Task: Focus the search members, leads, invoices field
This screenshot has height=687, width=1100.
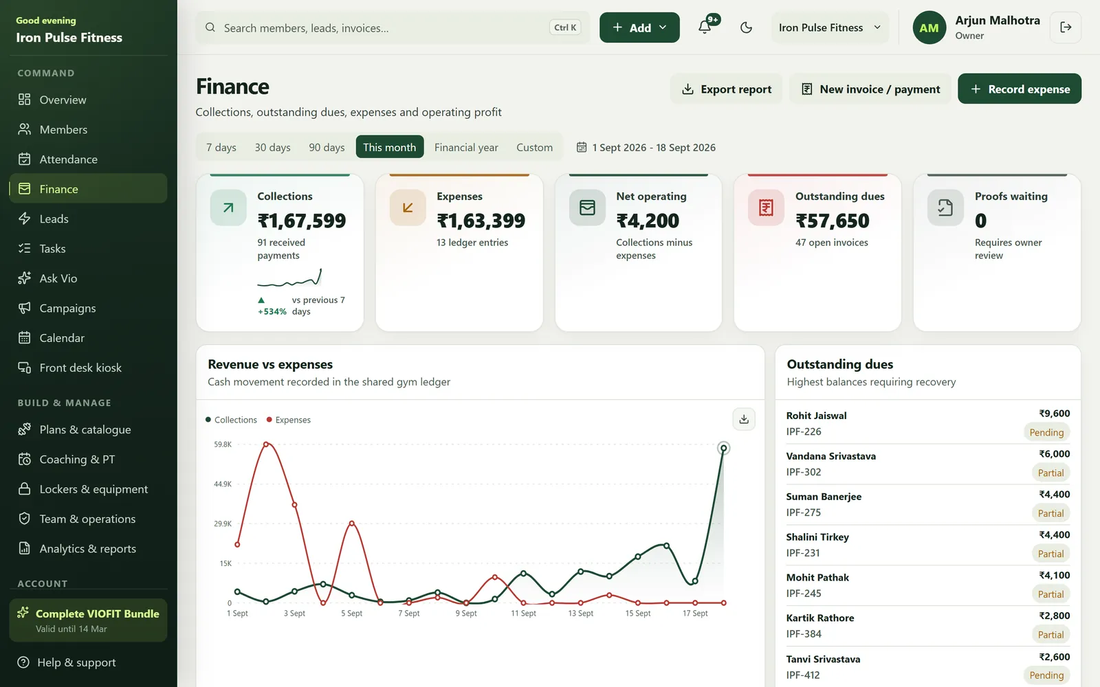Action: click(393, 27)
